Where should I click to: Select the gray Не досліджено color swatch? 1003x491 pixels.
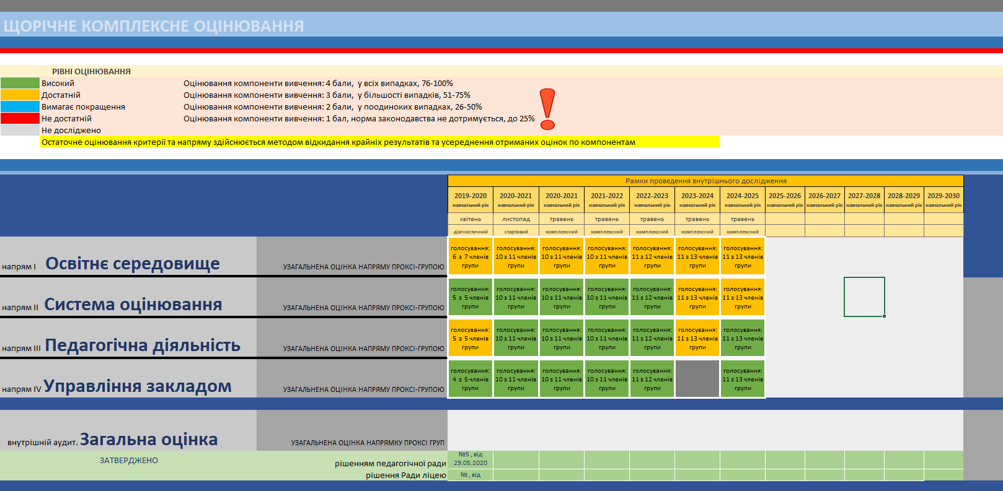coord(20,131)
